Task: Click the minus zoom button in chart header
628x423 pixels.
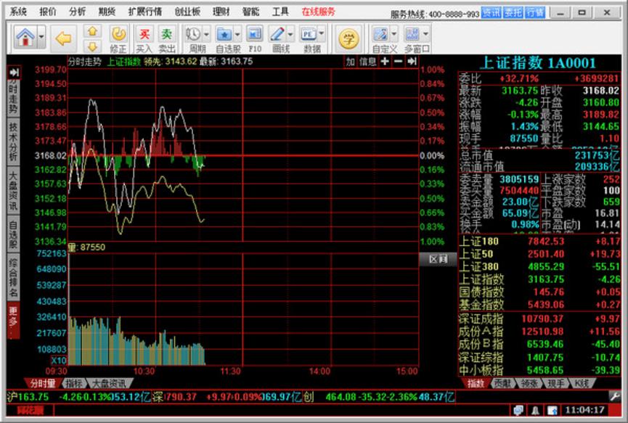Action: point(398,62)
